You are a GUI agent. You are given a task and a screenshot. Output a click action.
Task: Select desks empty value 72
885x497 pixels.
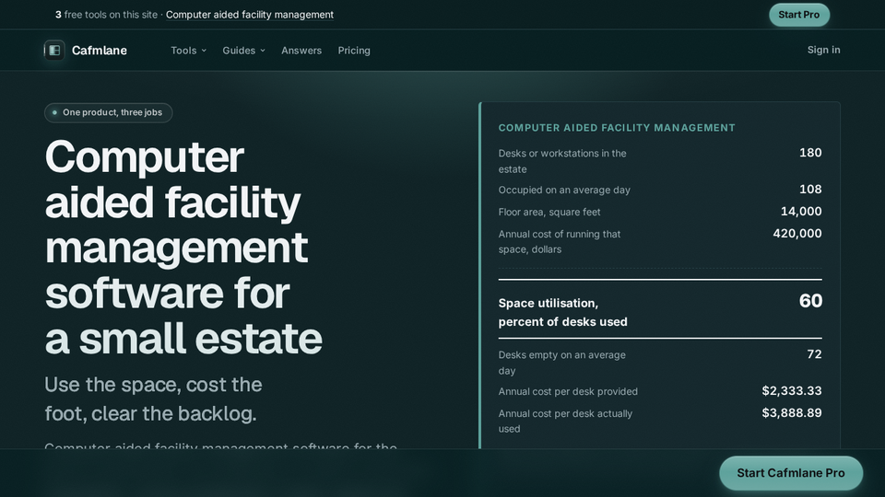[814, 354]
